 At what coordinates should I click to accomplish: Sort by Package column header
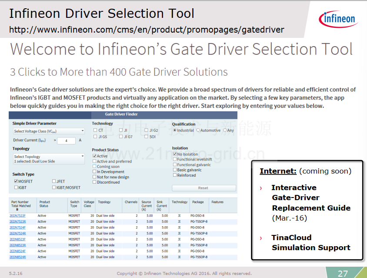199,205
